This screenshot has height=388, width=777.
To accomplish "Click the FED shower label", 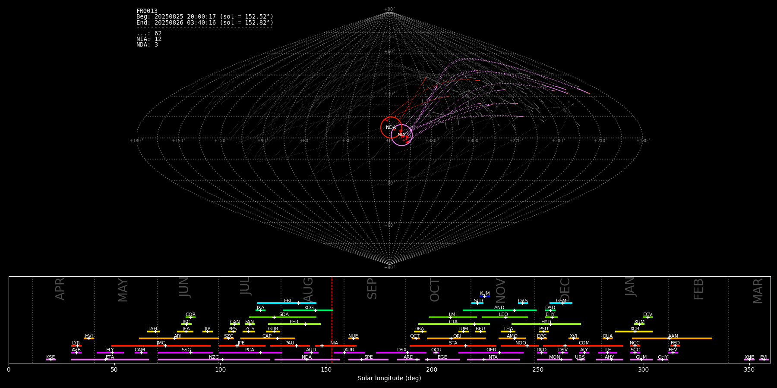I will [x=675, y=343].
